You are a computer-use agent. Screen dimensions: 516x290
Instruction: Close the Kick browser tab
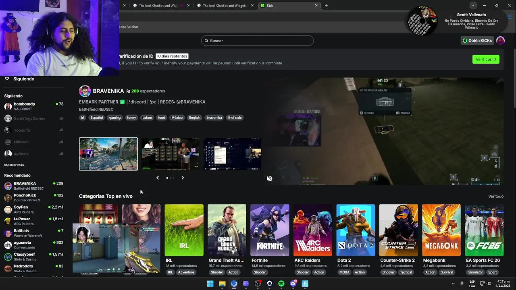[316, 6]
